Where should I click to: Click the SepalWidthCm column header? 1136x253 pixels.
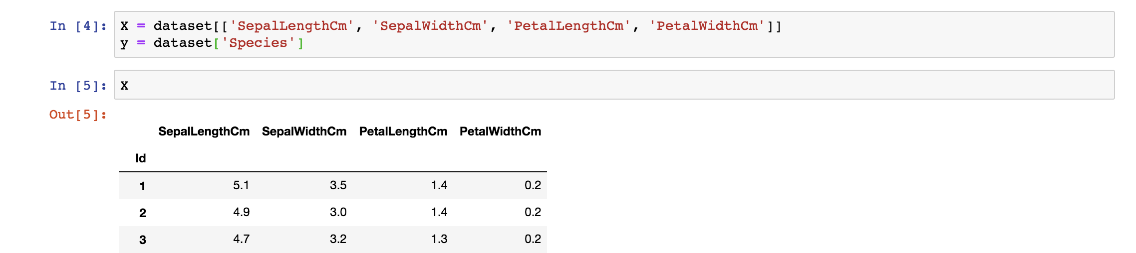click(304, 131)
